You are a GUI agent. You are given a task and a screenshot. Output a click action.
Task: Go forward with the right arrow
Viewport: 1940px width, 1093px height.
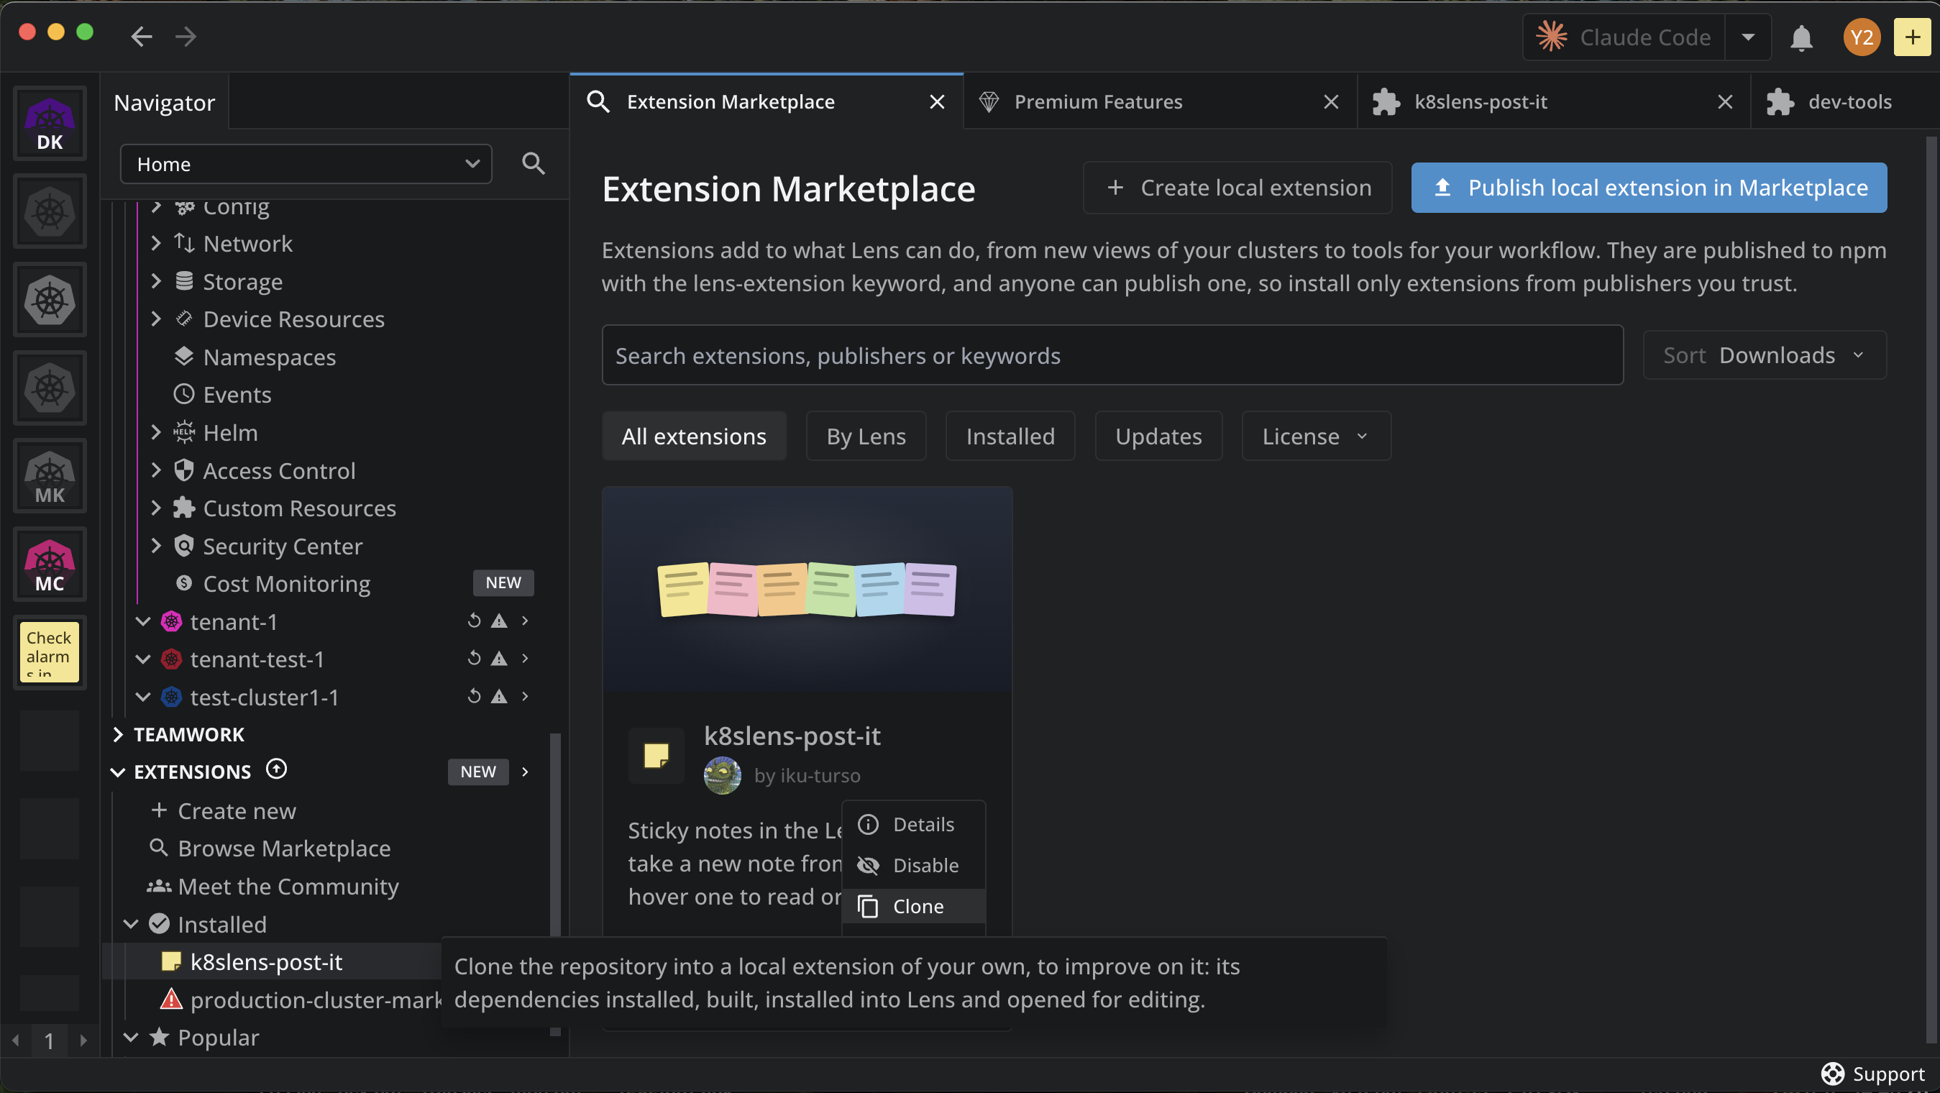coord(186,36)
